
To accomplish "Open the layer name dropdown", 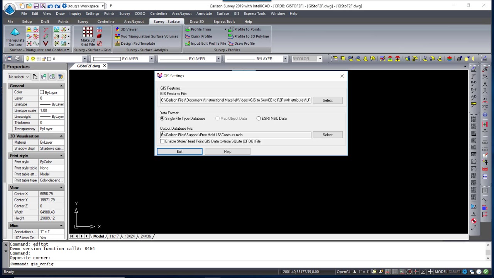I will [x=85, y=59].
